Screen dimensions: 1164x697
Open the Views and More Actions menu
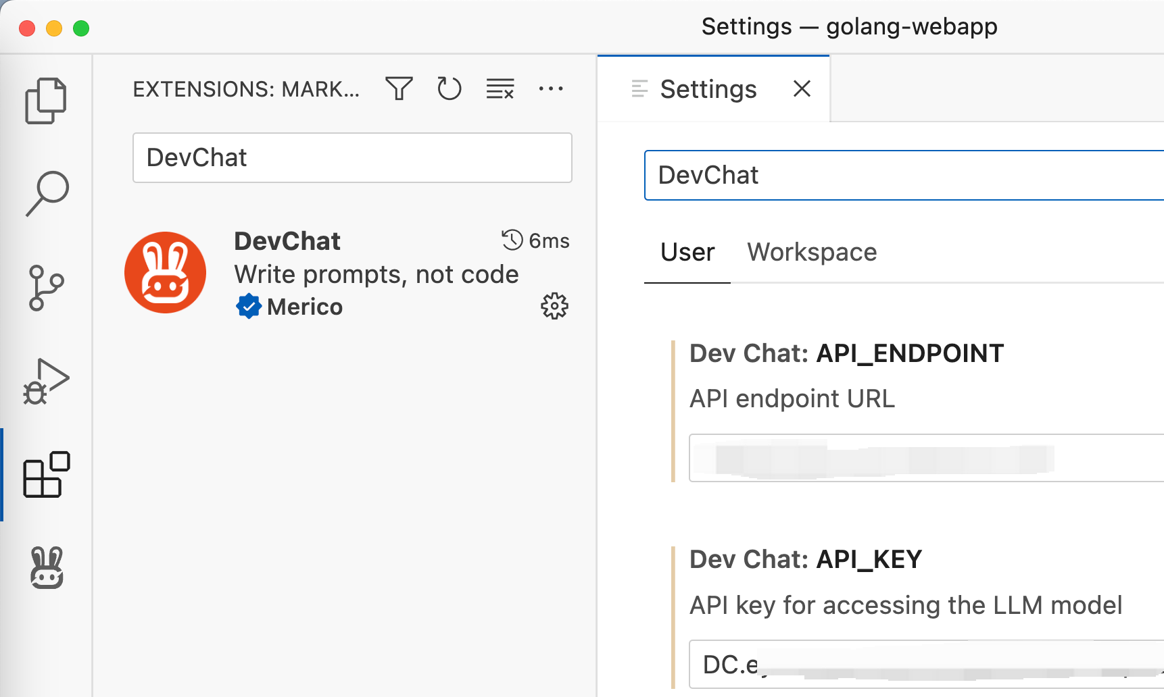pyautogui.click(x=552, y=88)
